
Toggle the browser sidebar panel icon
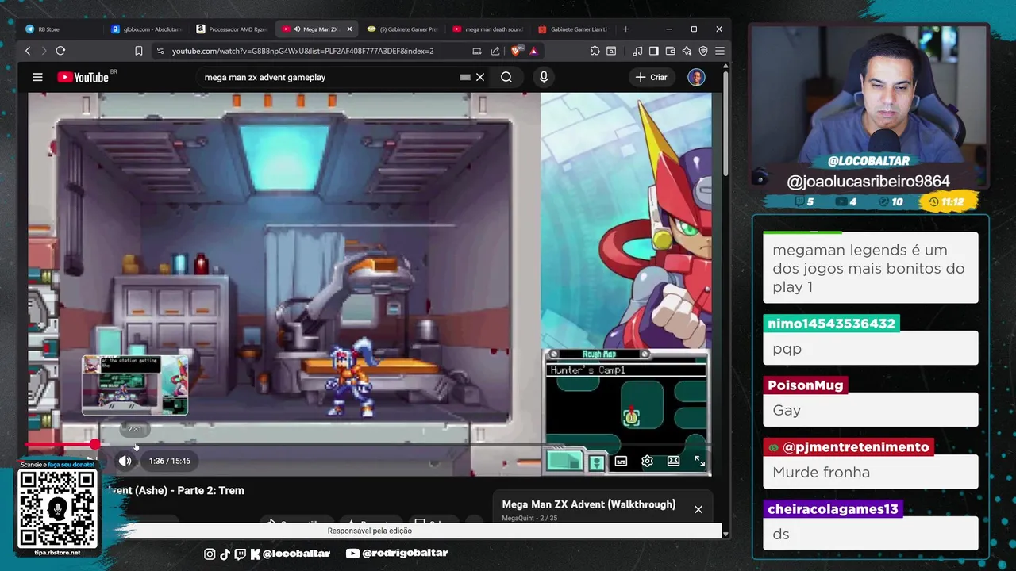point(654,51)
